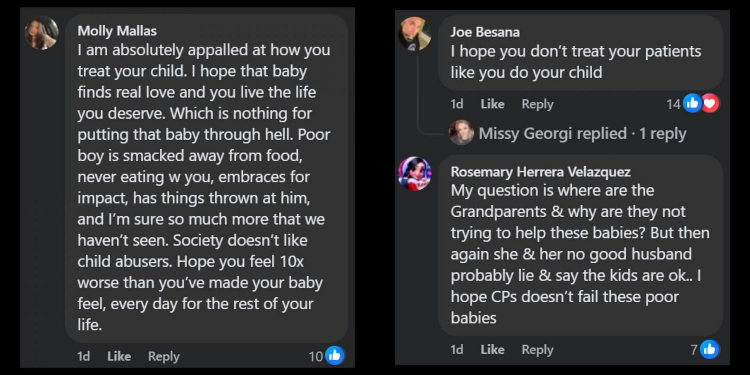Click the 1d timestamp on Molly's comment
Viewport: 750px width, 375px height.
click(83, 356)
